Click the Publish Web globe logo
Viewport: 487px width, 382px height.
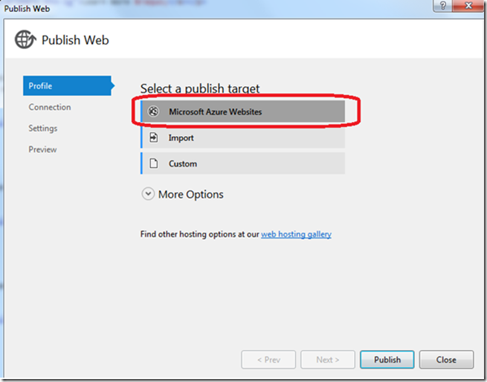(x=25, y=39)
